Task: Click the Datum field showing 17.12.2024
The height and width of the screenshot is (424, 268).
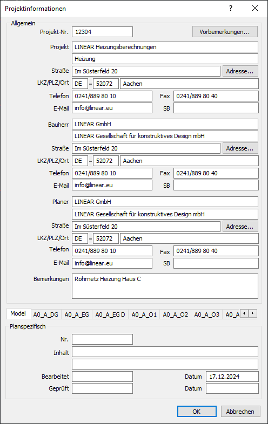Action: pos(232,377)
